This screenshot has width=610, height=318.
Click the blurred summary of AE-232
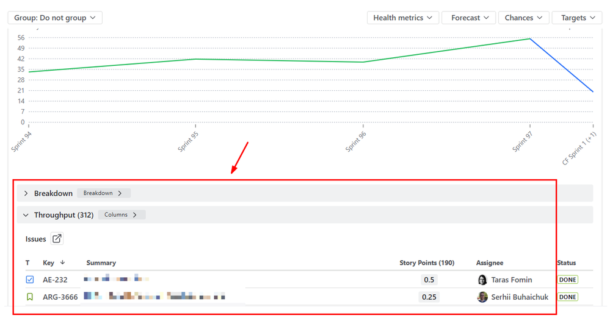(116, 278)
